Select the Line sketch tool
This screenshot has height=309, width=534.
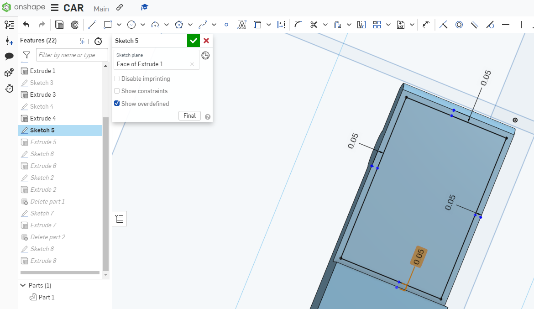pos(92,25)
